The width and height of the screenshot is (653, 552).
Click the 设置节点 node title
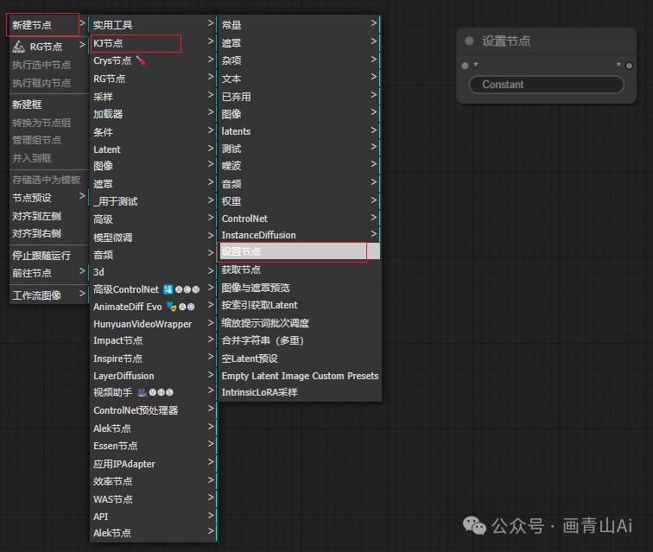click(506, 41)
